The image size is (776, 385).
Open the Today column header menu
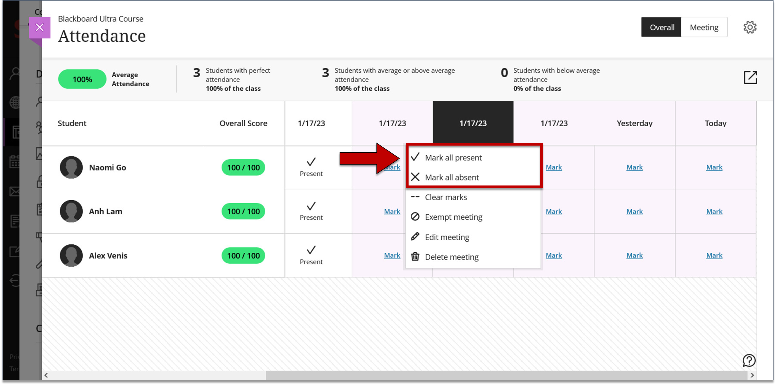pyautogui.click(x=716, y=123)
